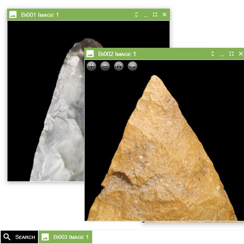Click the Bi001 Image 1 title text
The height and width of the screenshot is (244, 244).
coord(40,15)
